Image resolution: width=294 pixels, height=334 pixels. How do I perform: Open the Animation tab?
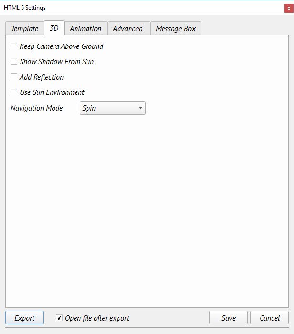(86, 29)
